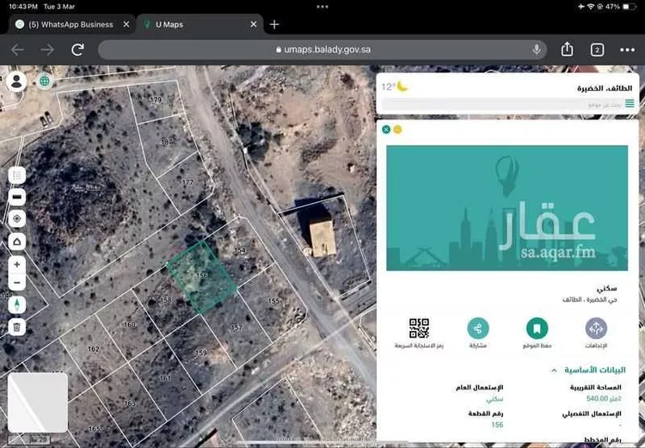Open the basemap thumbnail switcher
Screen dimensions: 645x448
click(x=38, y=402)
